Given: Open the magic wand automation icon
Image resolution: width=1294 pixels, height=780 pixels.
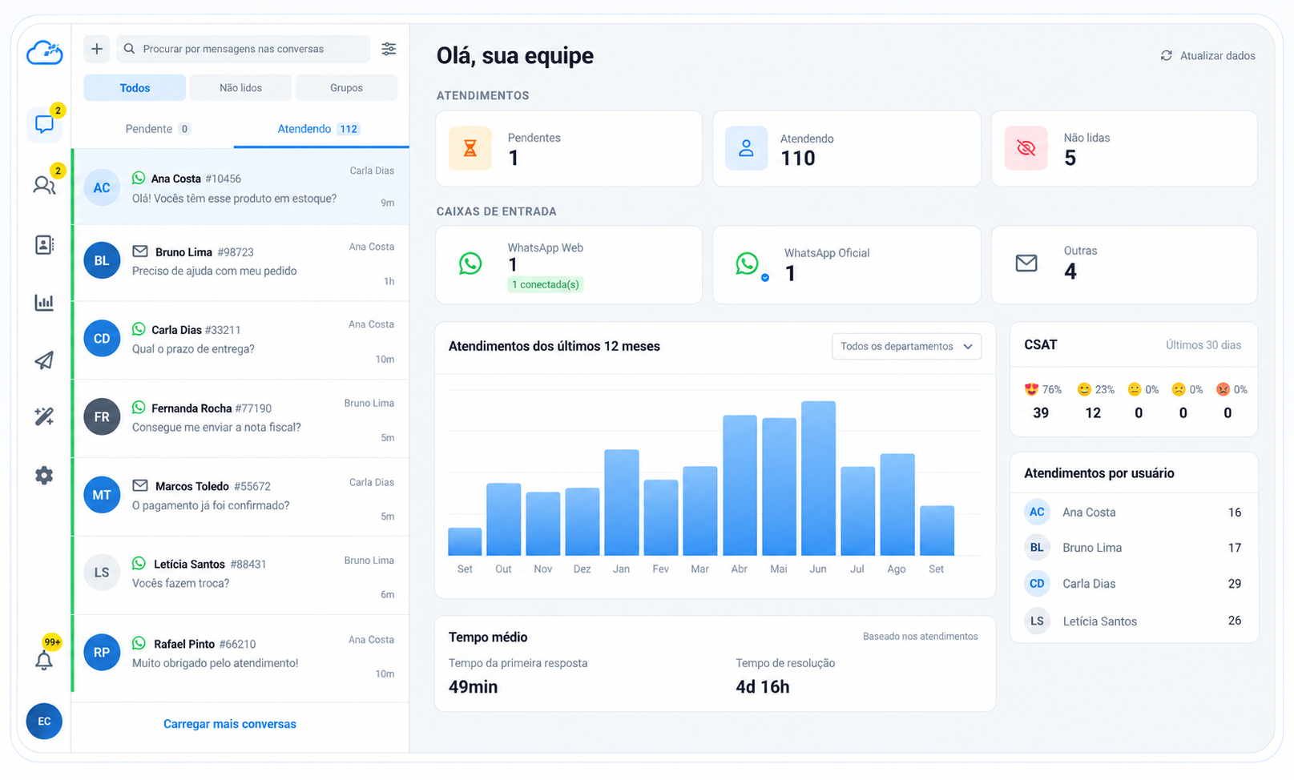Looking at the screenshot, I should (44, 416).
